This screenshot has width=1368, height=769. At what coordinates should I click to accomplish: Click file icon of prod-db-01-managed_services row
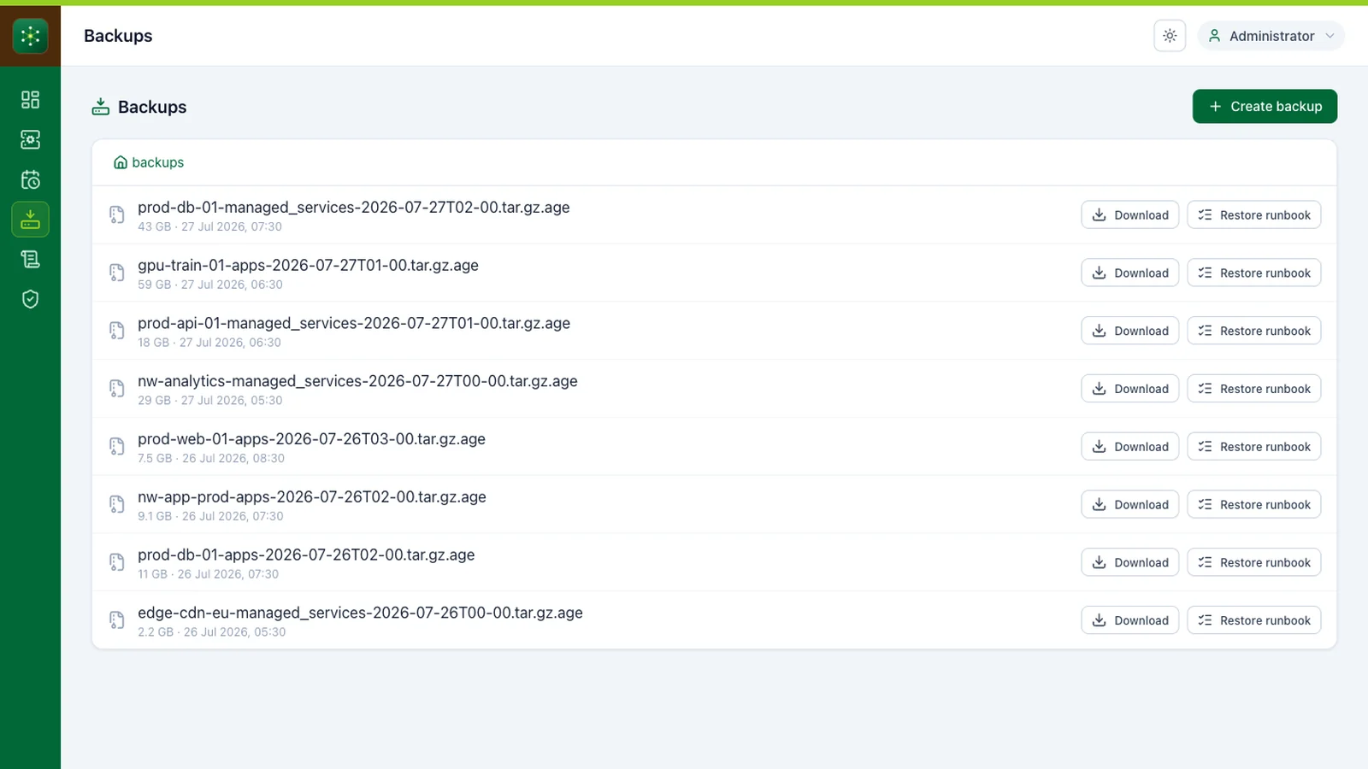(117, 215)
